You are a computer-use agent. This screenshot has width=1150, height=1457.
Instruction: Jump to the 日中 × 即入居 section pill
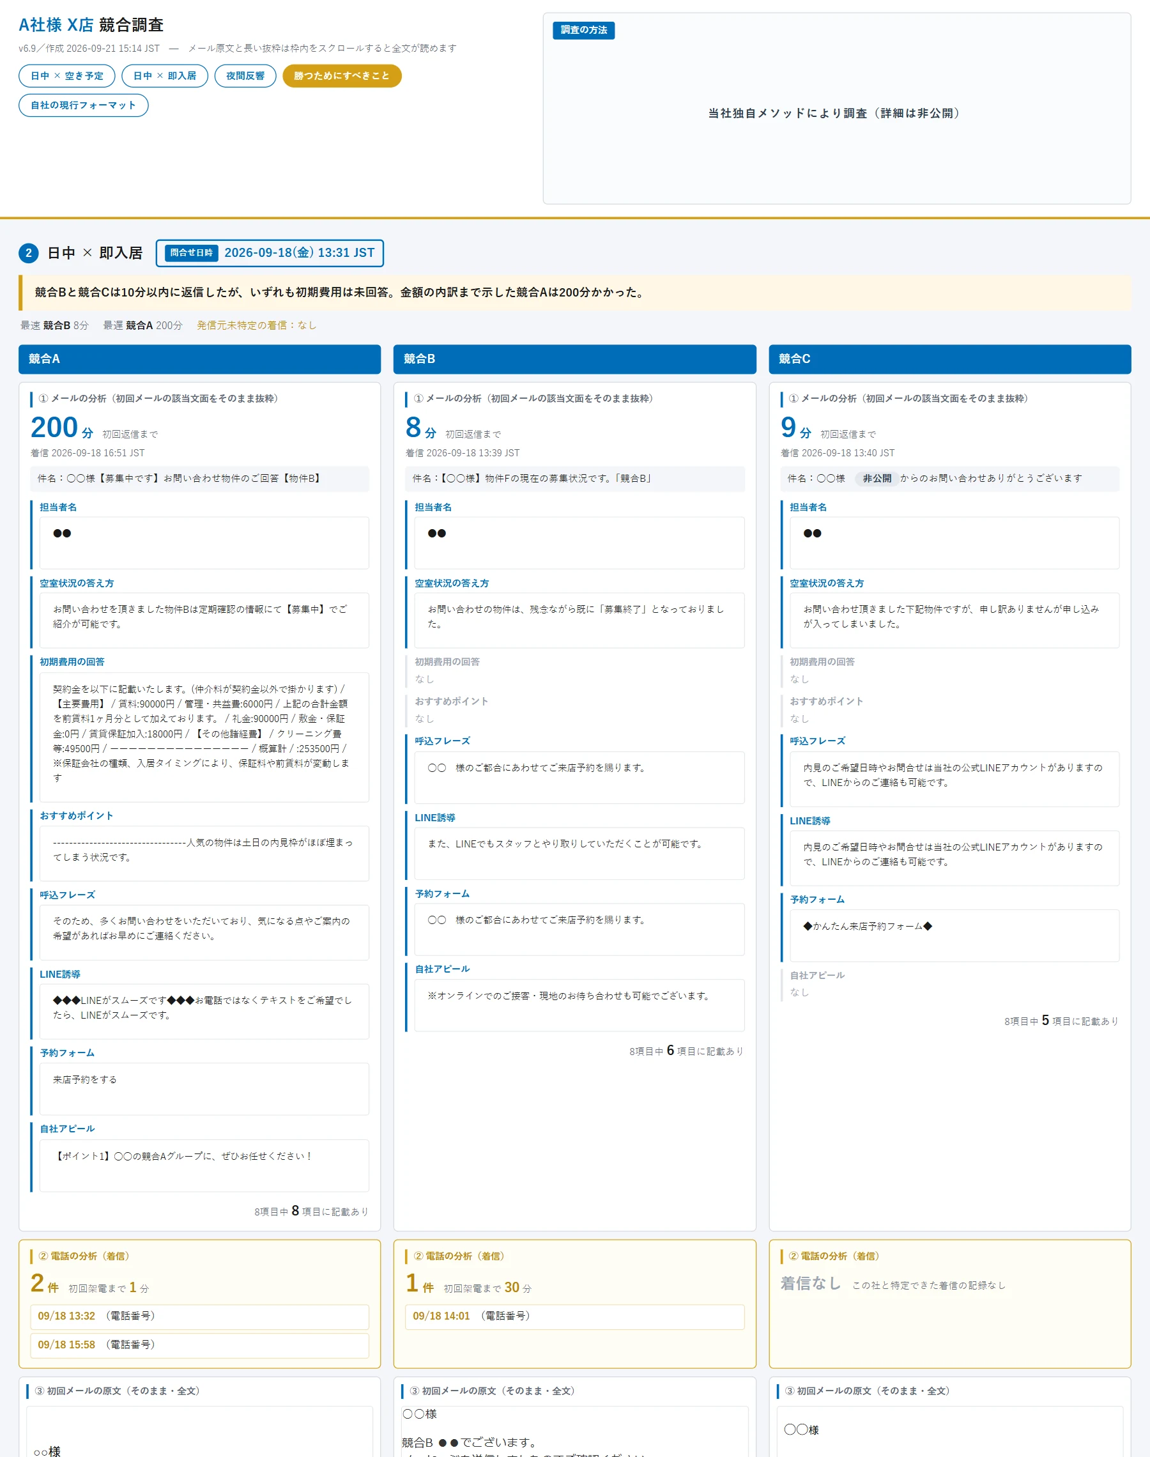pyautogui.click(x=164, y=76)
